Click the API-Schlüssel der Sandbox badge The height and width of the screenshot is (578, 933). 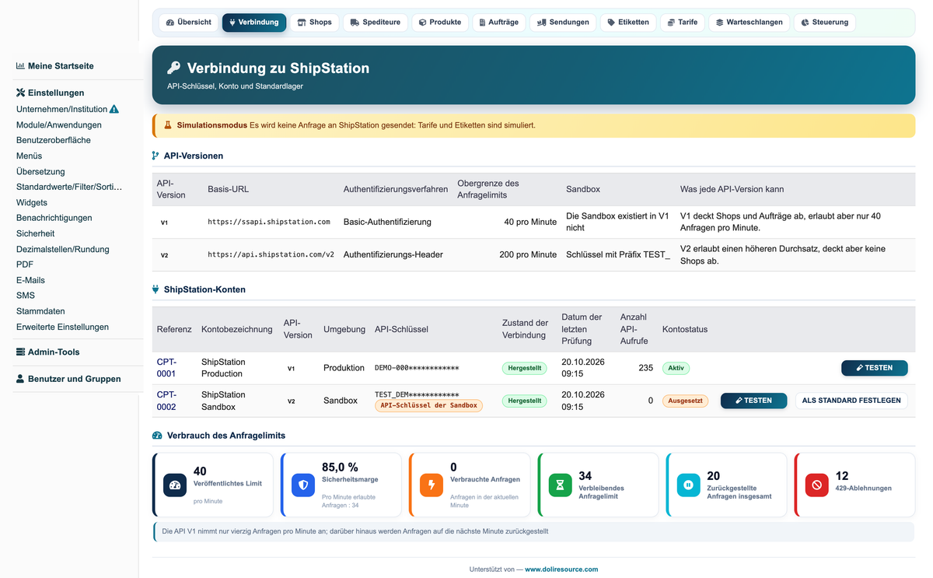click(x=428, y=405)
